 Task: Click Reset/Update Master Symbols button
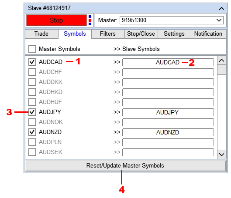(126, 166)
